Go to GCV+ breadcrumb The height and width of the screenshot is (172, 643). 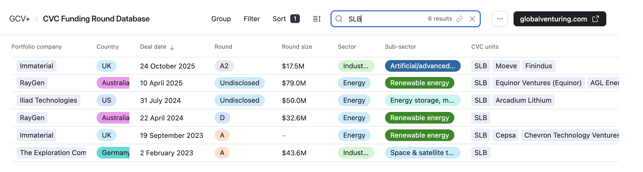point(20,19)
